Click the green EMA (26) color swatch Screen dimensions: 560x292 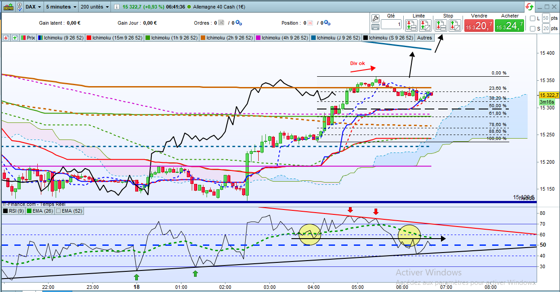(30, 210)
